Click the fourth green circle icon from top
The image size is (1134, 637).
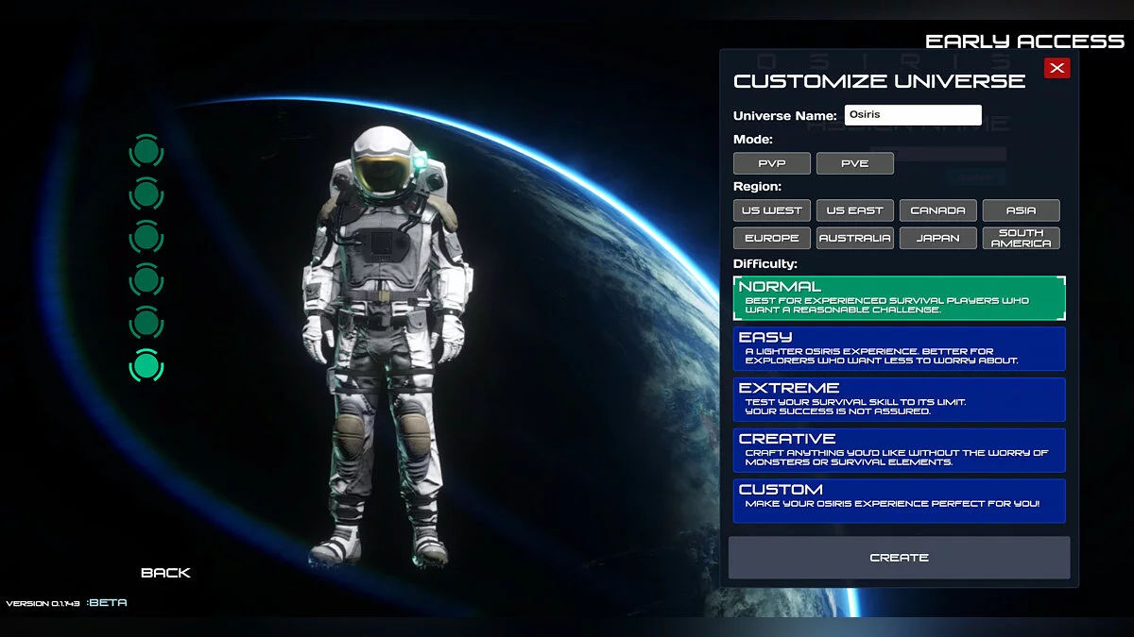(146, 279)
